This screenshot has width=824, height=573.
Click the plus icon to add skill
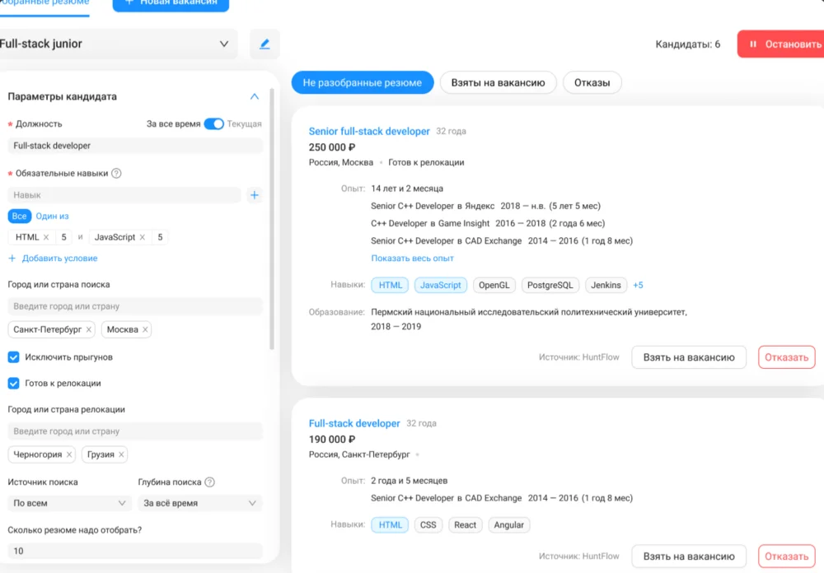click(x=255, y=195)
